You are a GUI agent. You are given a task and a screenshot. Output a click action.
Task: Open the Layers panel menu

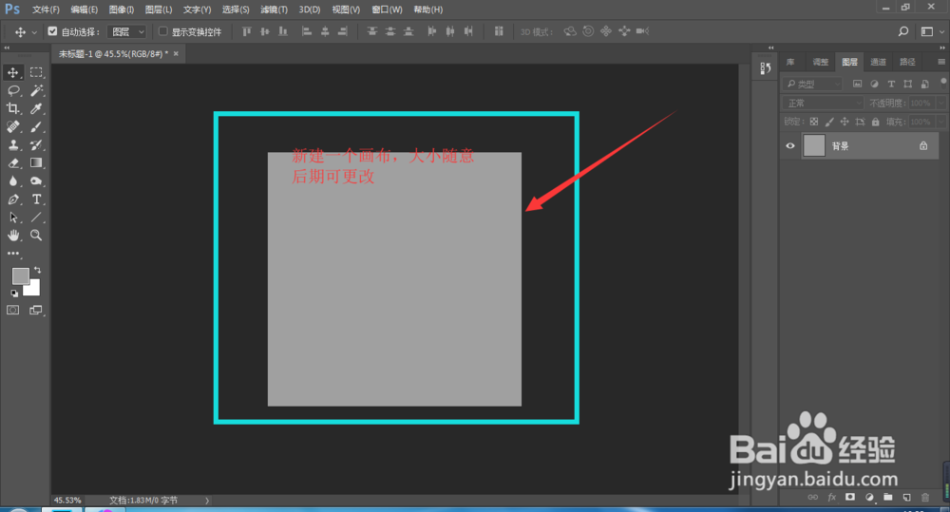[x=940, y=62]
